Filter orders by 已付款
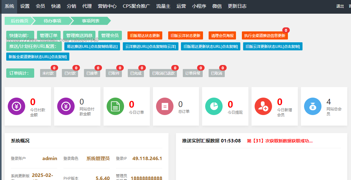This screenshot has height=180, width=351. coord(70,73)
